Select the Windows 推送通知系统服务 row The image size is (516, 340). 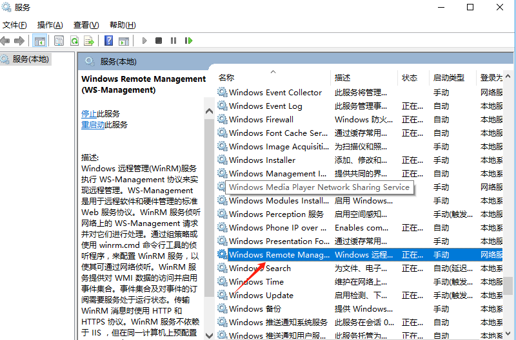pyautogui.click(x=359, y=322)
